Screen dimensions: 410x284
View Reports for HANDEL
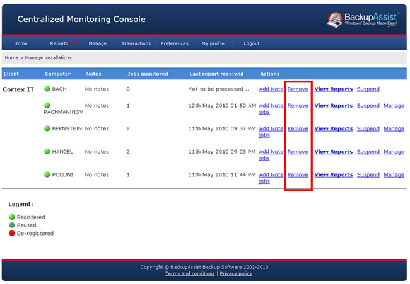334,151
